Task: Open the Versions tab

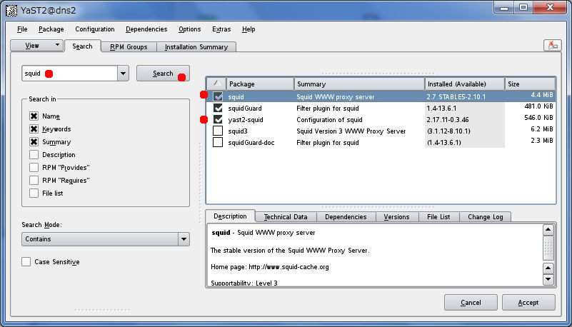Action: click(396, 217)
